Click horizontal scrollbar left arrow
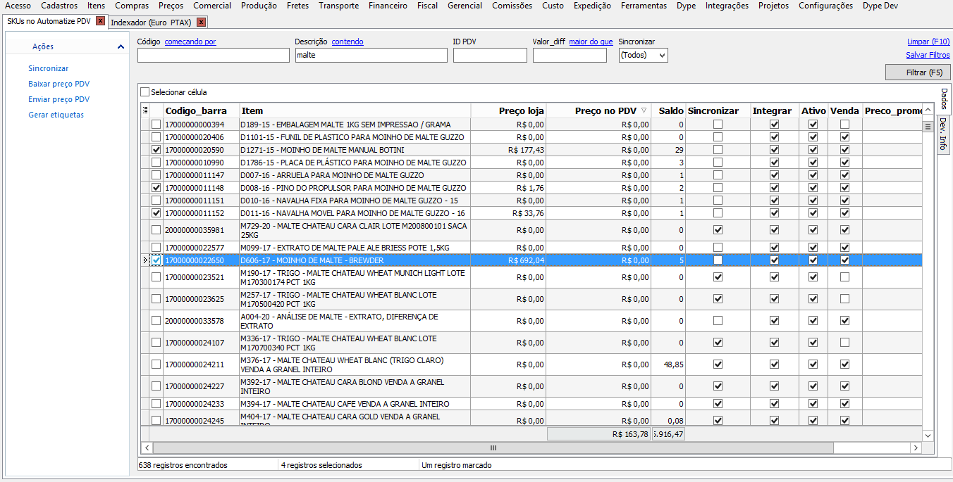The height and width of the screenshot is (482, 953). tap(147, 448)
